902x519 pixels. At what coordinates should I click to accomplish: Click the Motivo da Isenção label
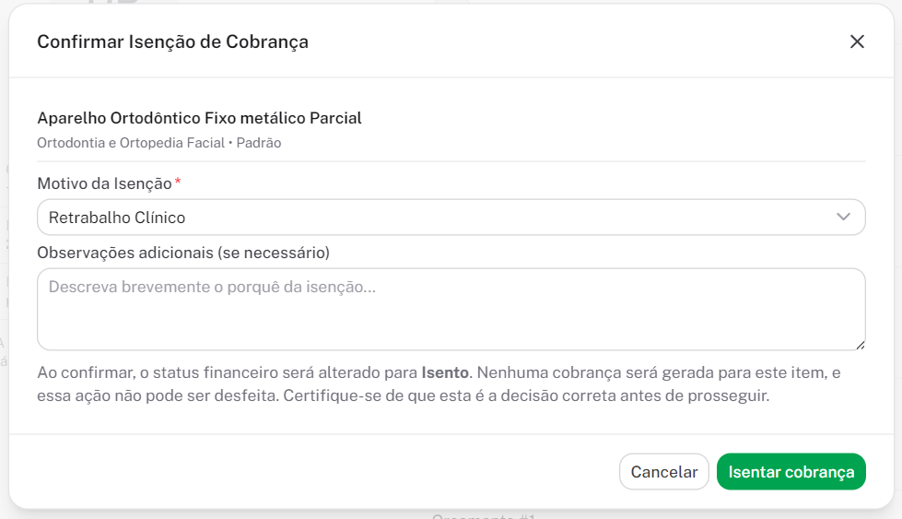click(104, 183)
